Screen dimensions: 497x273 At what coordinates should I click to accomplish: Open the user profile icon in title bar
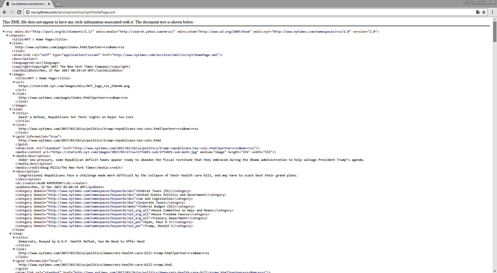click(x=467, y=2)
